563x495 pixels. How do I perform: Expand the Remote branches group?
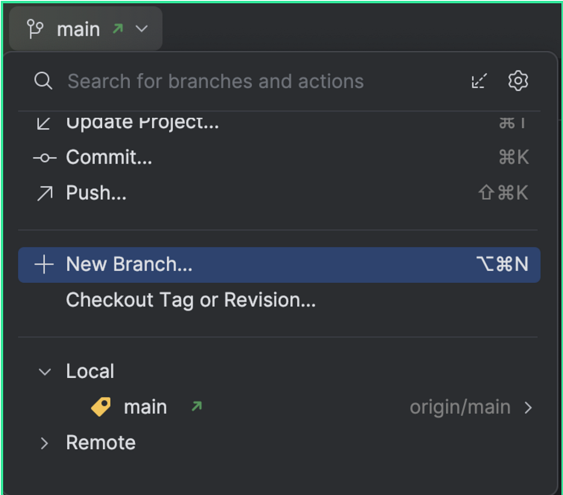click(45, 443)
